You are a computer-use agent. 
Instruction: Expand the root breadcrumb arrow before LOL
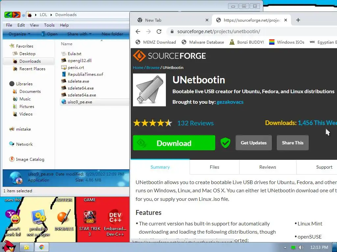(x=36, y=15)
